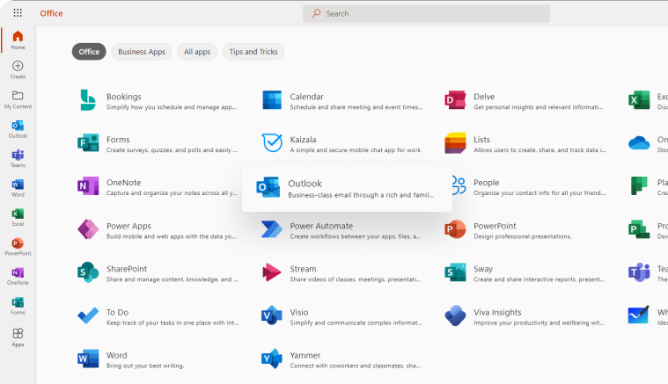Open the To Do app icon
The width and height of the screenshot is (668, 384).
(x=88, y=316)
